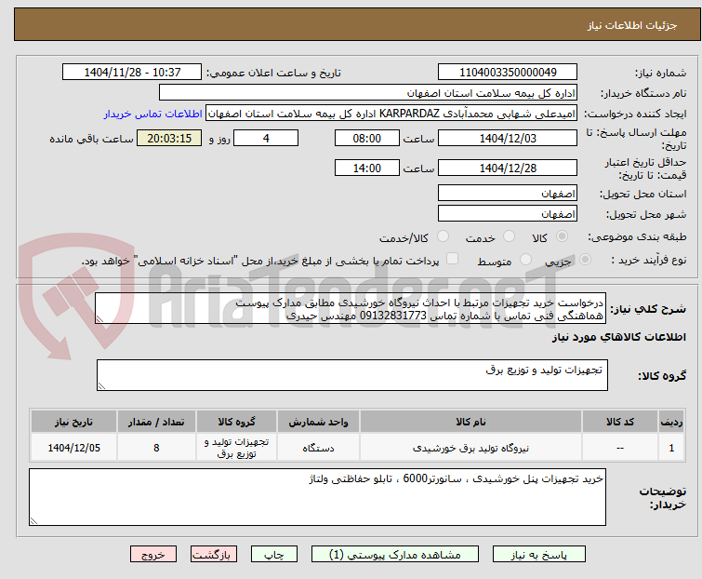Select the کالا/خدمت radio button
702x579 pixels.
[x=443, y=236]
